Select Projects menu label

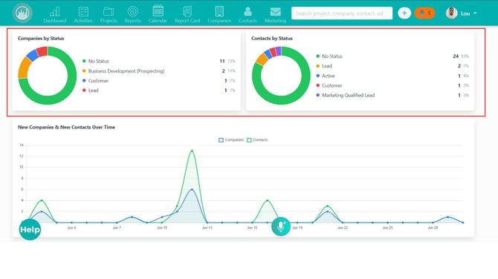point(109,21)
